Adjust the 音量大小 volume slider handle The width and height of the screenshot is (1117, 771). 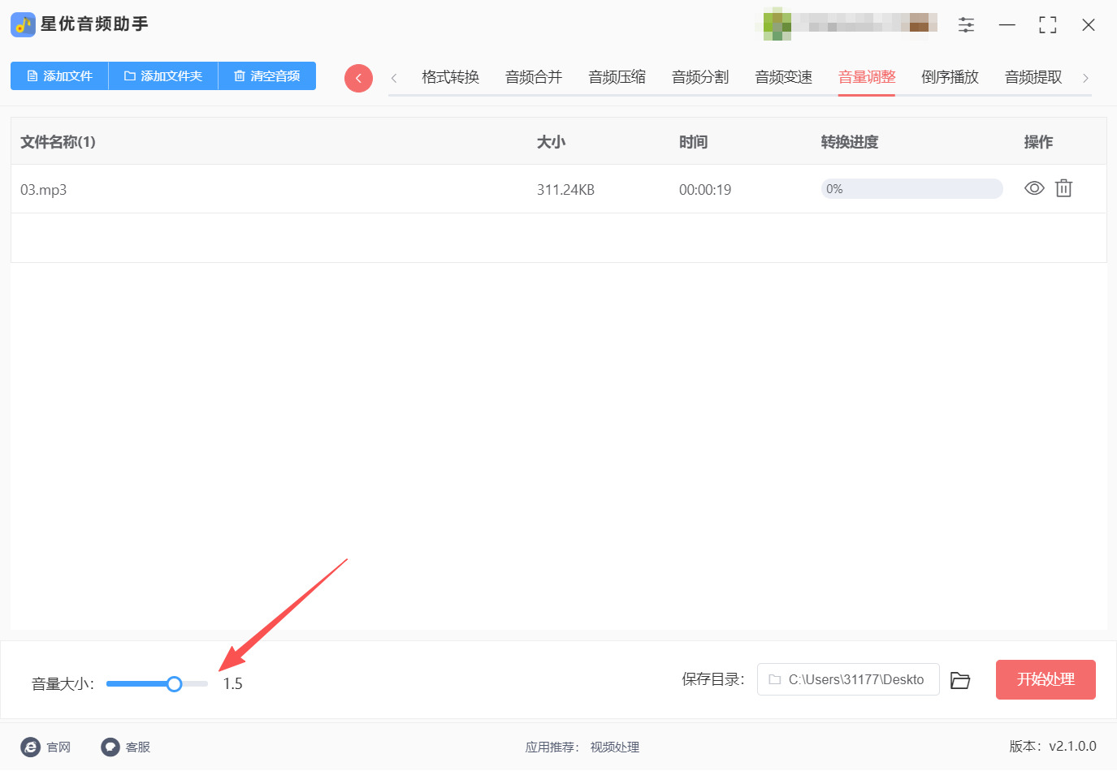(x=175, y=683)
